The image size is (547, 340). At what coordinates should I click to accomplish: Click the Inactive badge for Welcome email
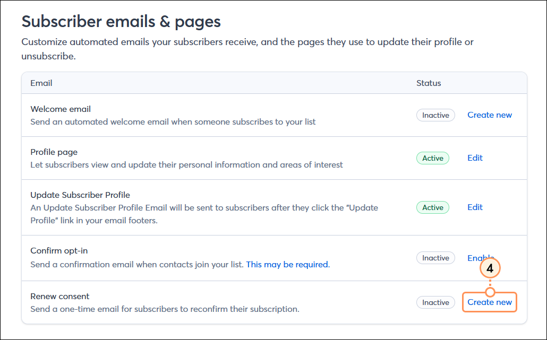tap(435, 115)
